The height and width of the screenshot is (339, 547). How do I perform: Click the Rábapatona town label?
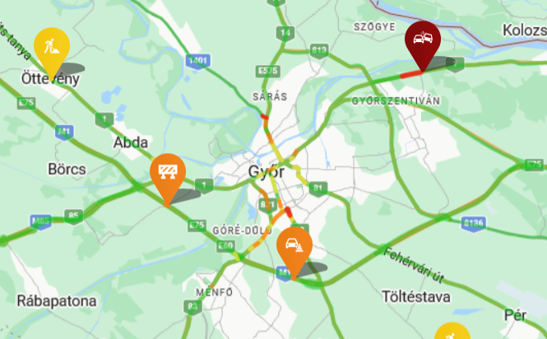point(57,301)
